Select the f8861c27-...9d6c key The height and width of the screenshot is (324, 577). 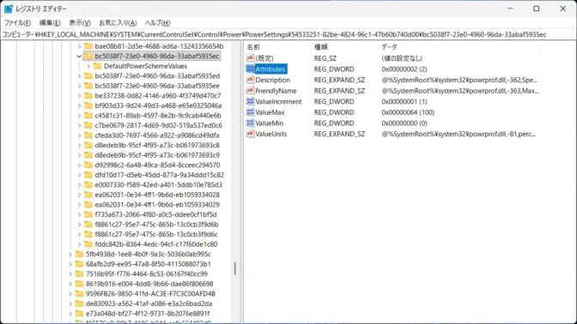tap(156, 234)
